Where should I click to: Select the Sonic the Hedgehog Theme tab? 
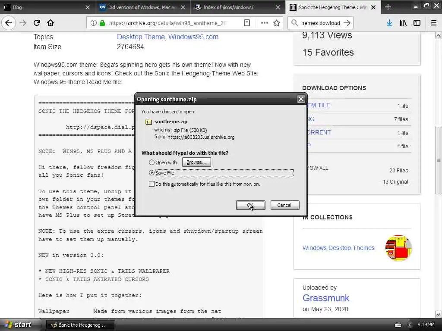tap(333, 7)
